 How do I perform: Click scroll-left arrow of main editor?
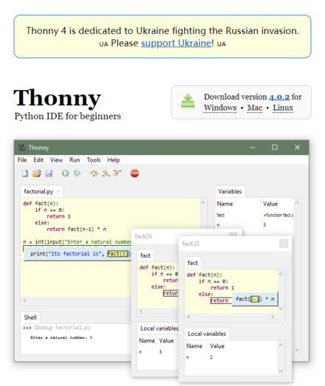click(24, 300)
